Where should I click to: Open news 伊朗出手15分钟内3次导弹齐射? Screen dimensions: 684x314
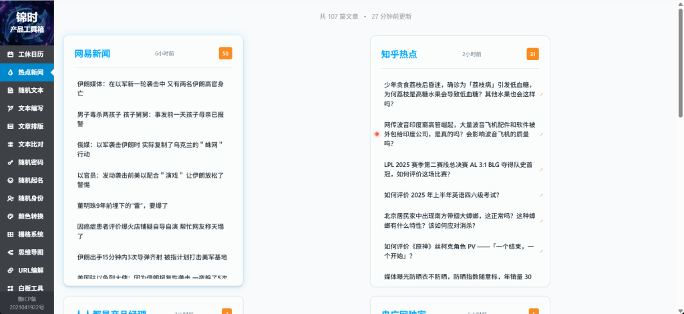point(153,257)
